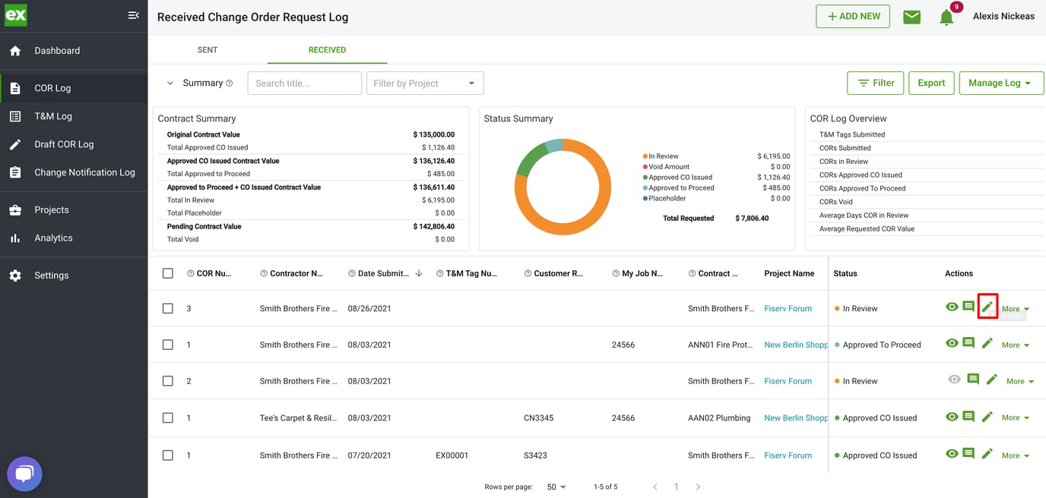Screen dimensions: 1046x498
Task: Tick the checkbox on Tee's Carpet row
Action: click(168, 418)
